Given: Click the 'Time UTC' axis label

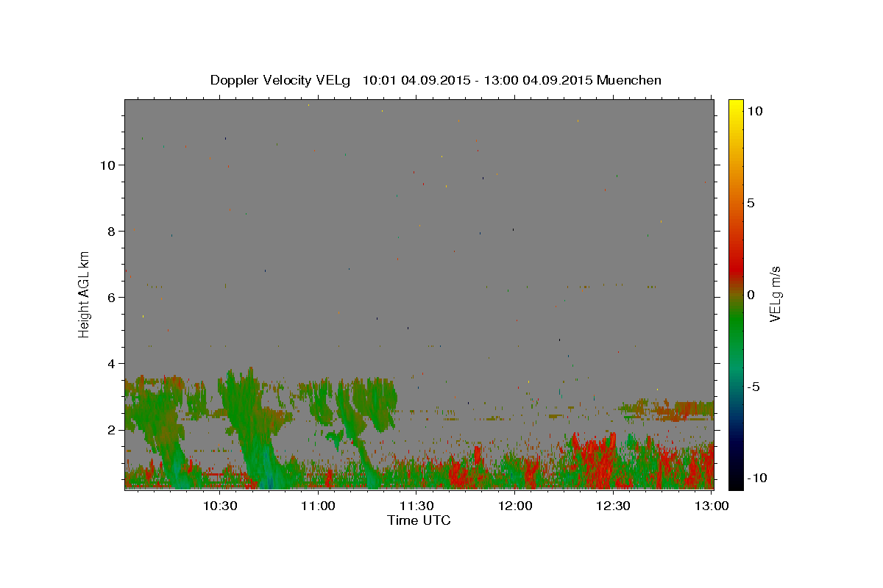Looking at the screenshot, I should [x=419, y=520].
